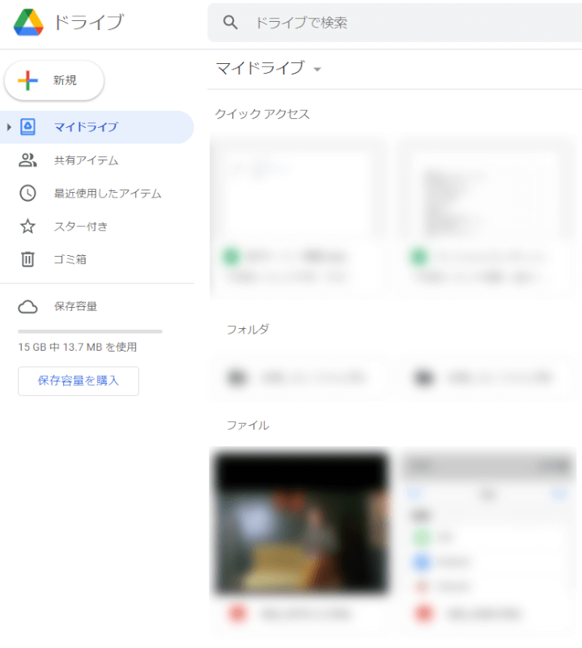Open the first Quick Access file card

pyautogui.click(x=298, y=216)
